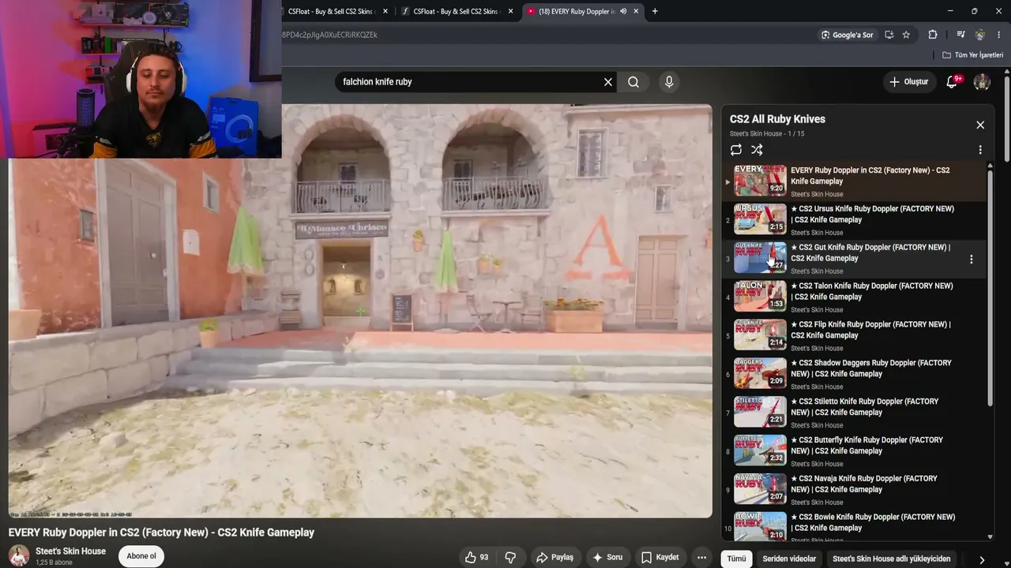Open the Steet's Skin House channel name link

70,551
